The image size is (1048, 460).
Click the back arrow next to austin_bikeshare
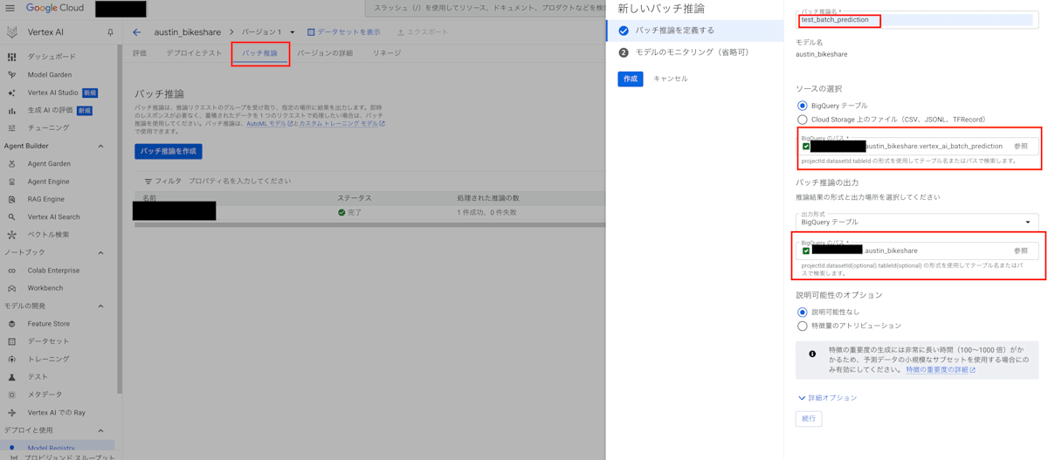pos(136,32)
